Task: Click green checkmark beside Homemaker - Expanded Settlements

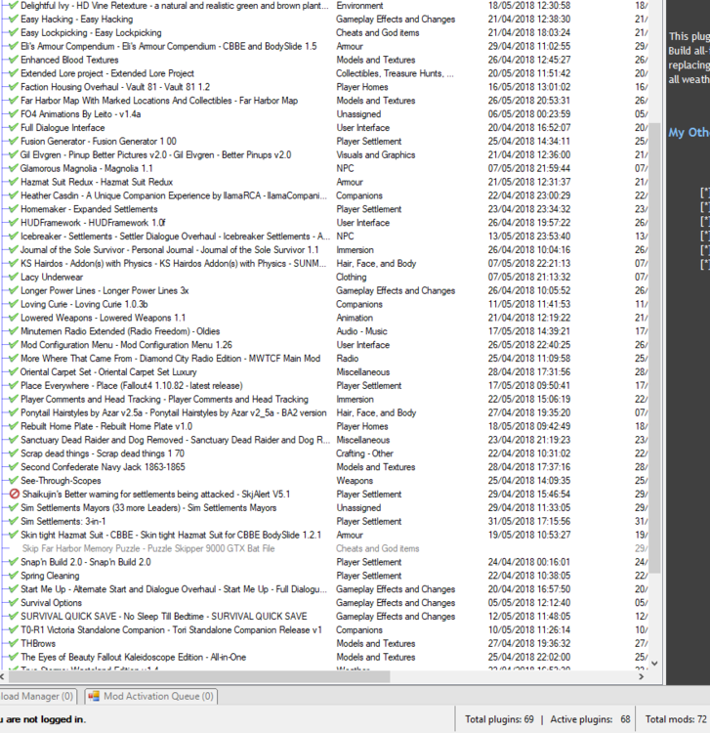Action: click(x=14, y=209)
